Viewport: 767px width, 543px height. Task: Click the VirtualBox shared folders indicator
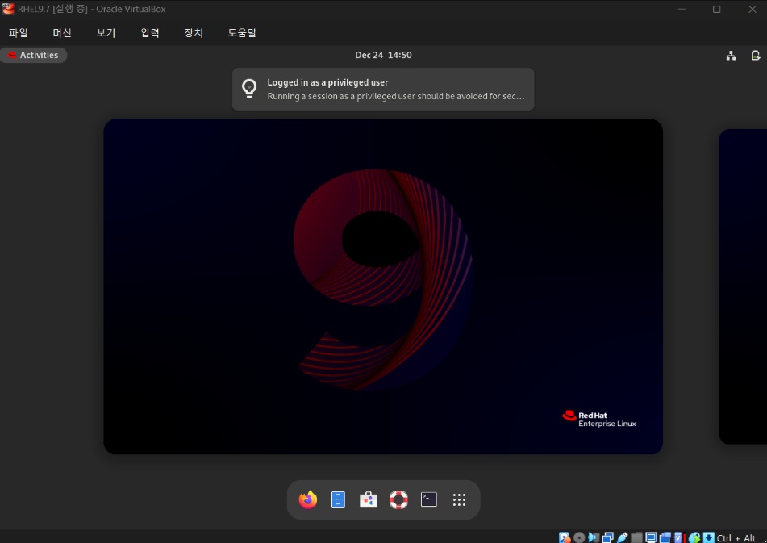(636, 537)
